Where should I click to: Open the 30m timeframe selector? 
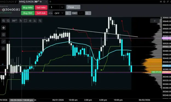[x=15, y=21]
